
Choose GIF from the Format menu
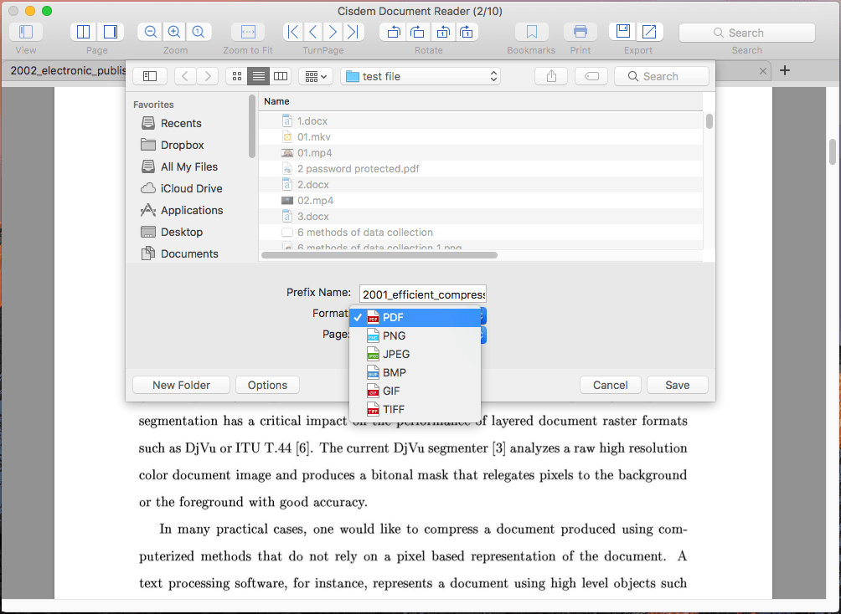click(x=415, y=391)
